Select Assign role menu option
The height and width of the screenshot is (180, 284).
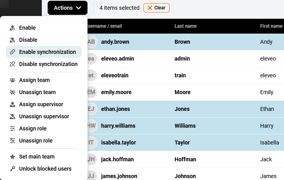point(33,128)
